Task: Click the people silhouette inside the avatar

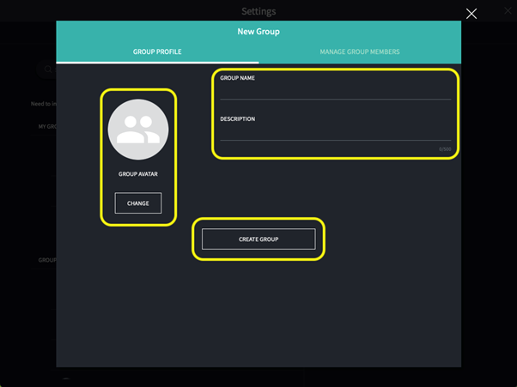Action: pyautogui.click(x=137, y=130)
